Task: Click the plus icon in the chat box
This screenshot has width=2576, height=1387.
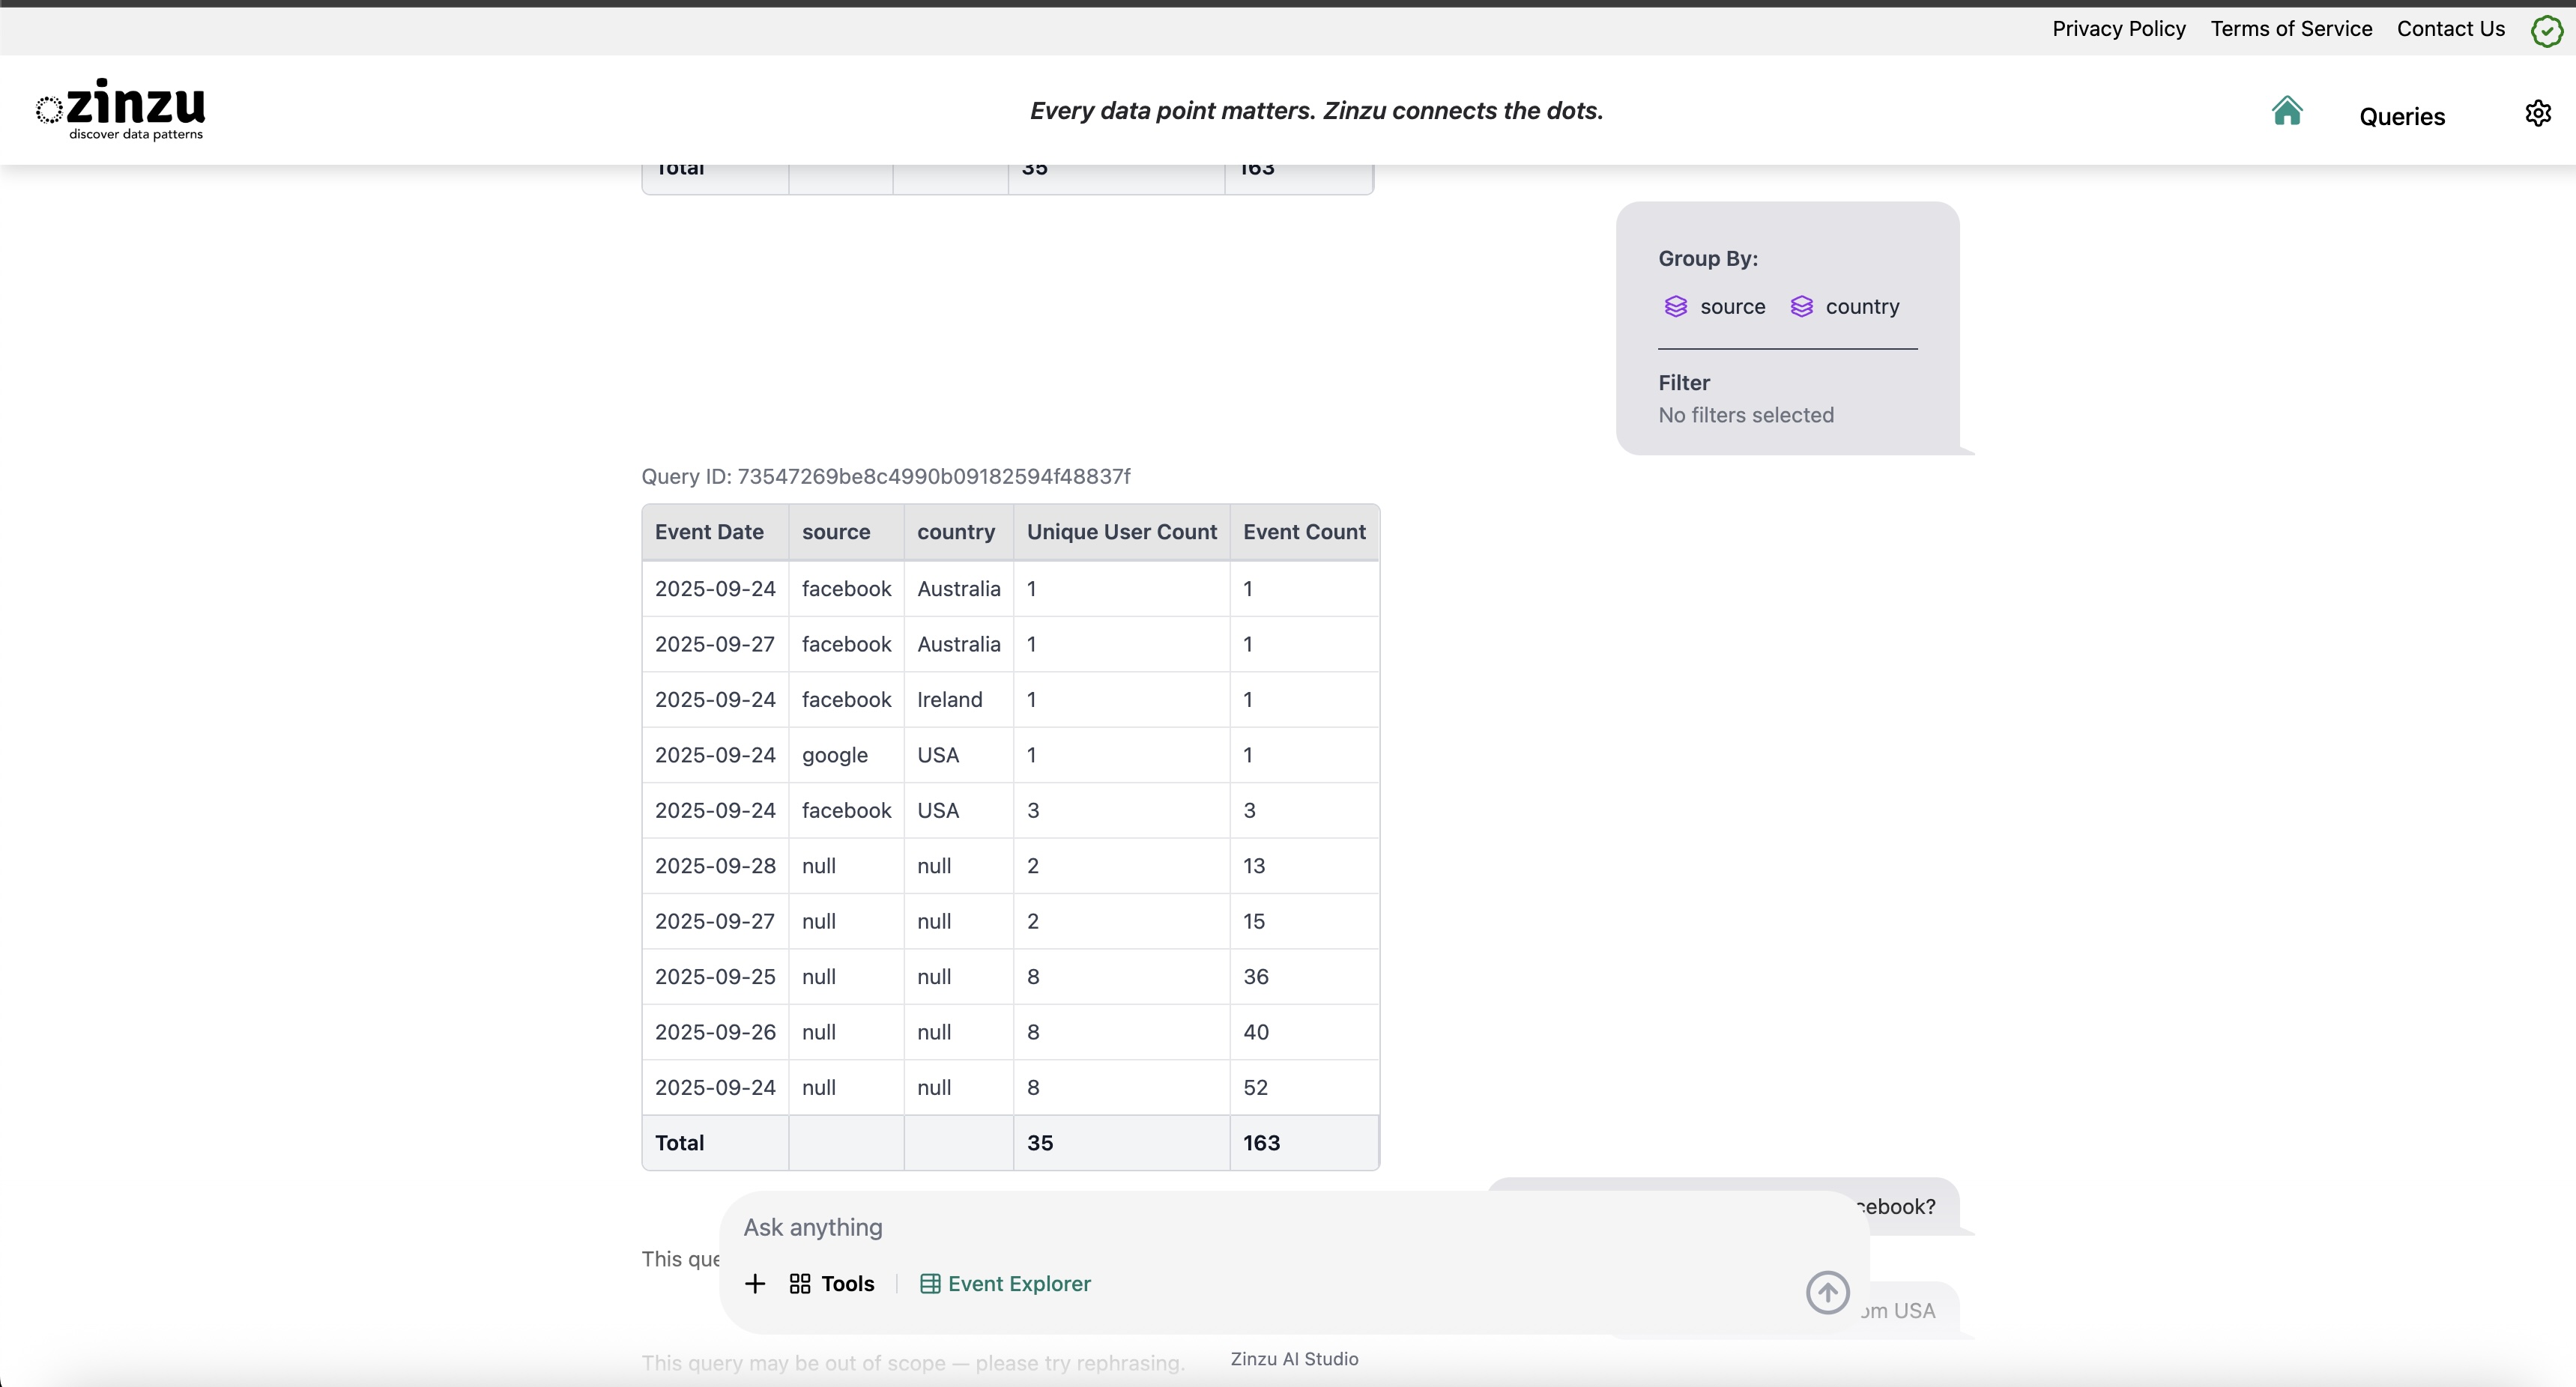Action: point(755,1283)
